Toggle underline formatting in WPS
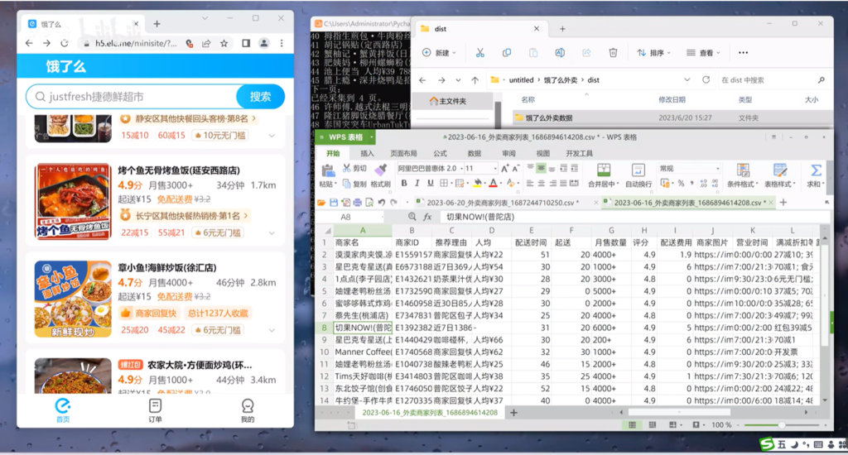 tap(431, 184)
